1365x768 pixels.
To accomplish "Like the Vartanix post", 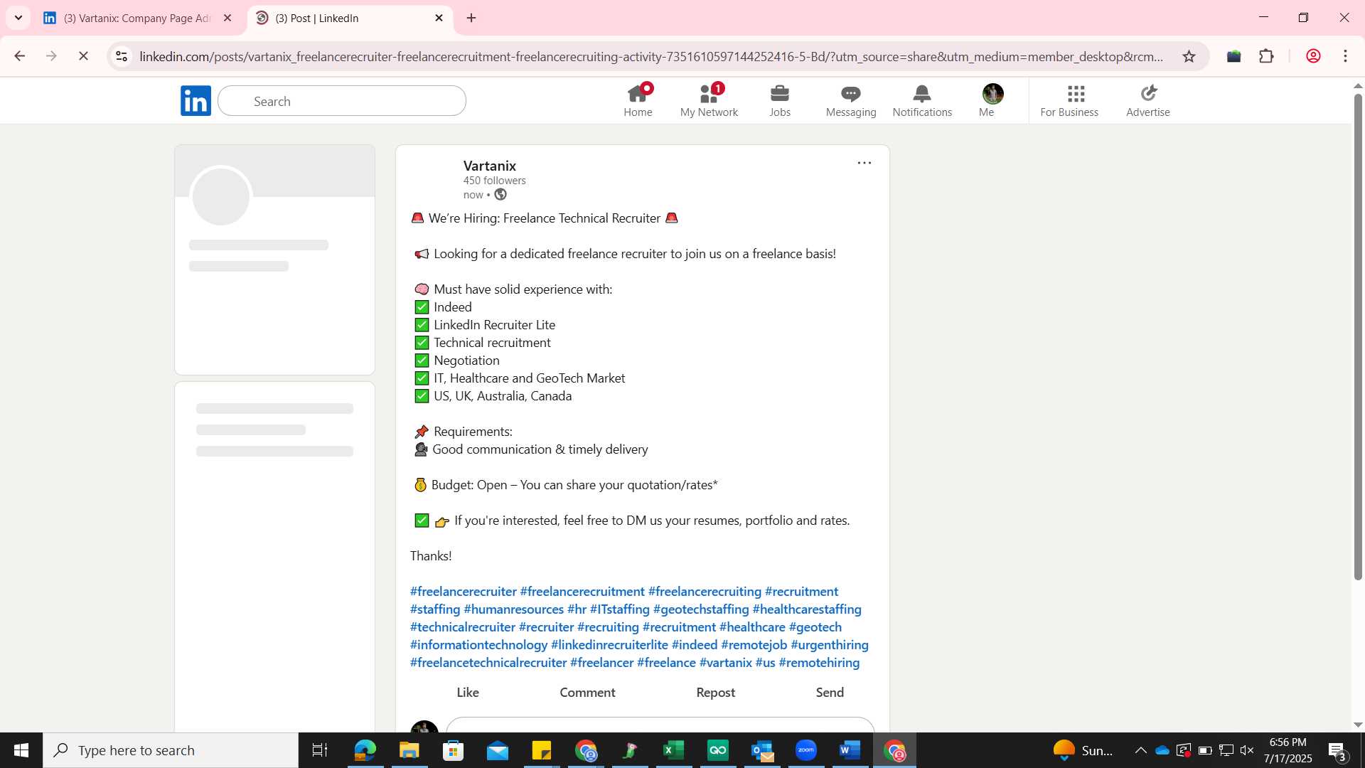I will (468, 693).
